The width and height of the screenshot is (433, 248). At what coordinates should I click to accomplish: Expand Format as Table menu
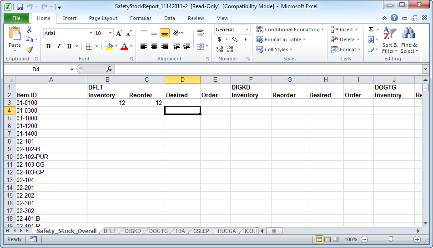281,40
